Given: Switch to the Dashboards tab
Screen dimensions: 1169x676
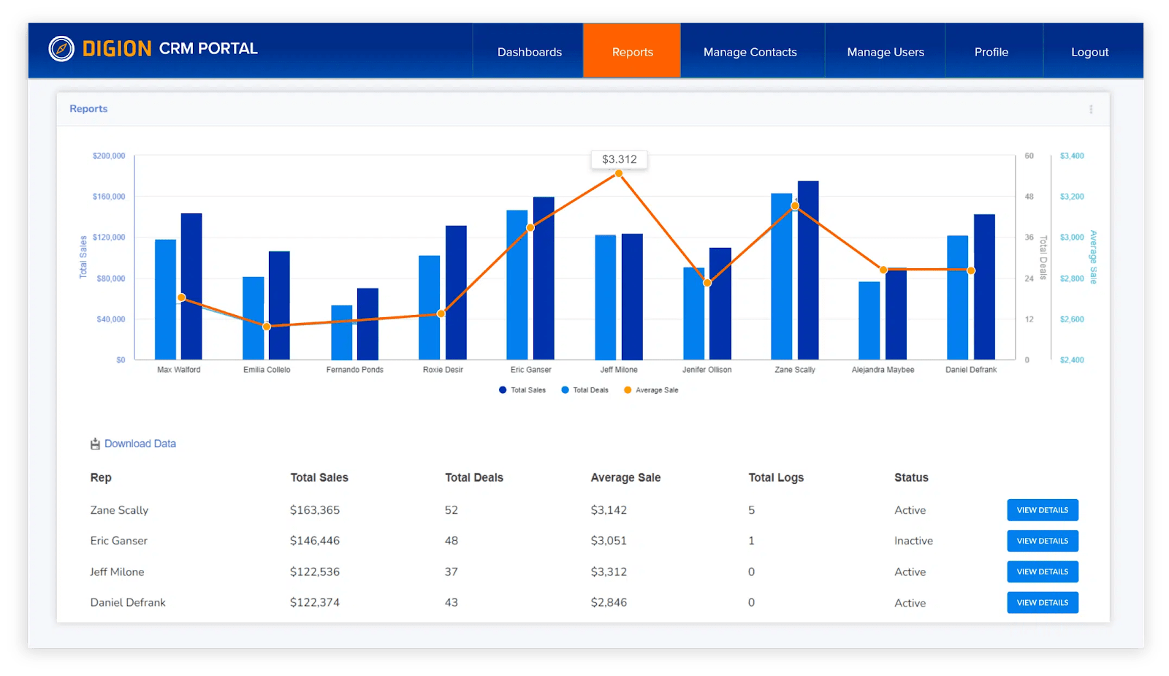Looking at the screenshot, I should click(x=528, y=51).
